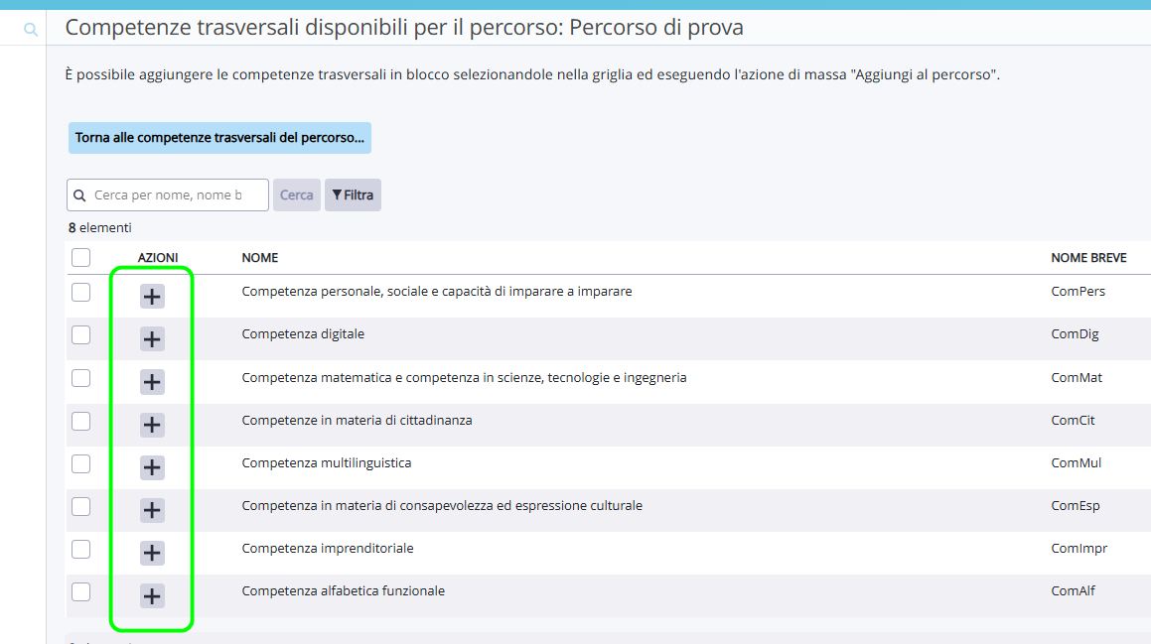Check the box for Competenza digitale
1151x644 pixels.
(81, 335)
